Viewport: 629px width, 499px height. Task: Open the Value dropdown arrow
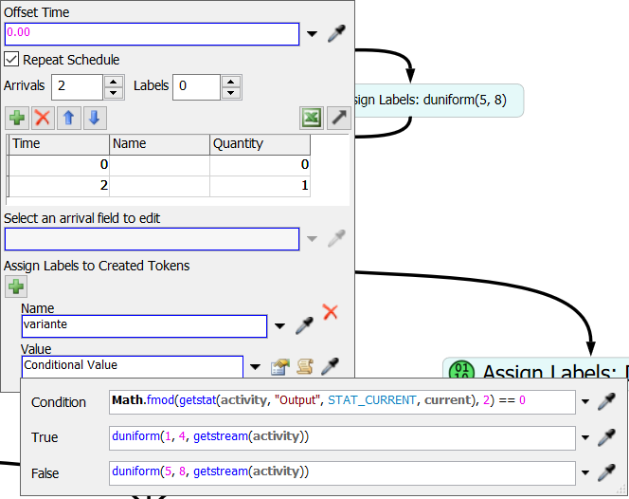tap(255, 366)
